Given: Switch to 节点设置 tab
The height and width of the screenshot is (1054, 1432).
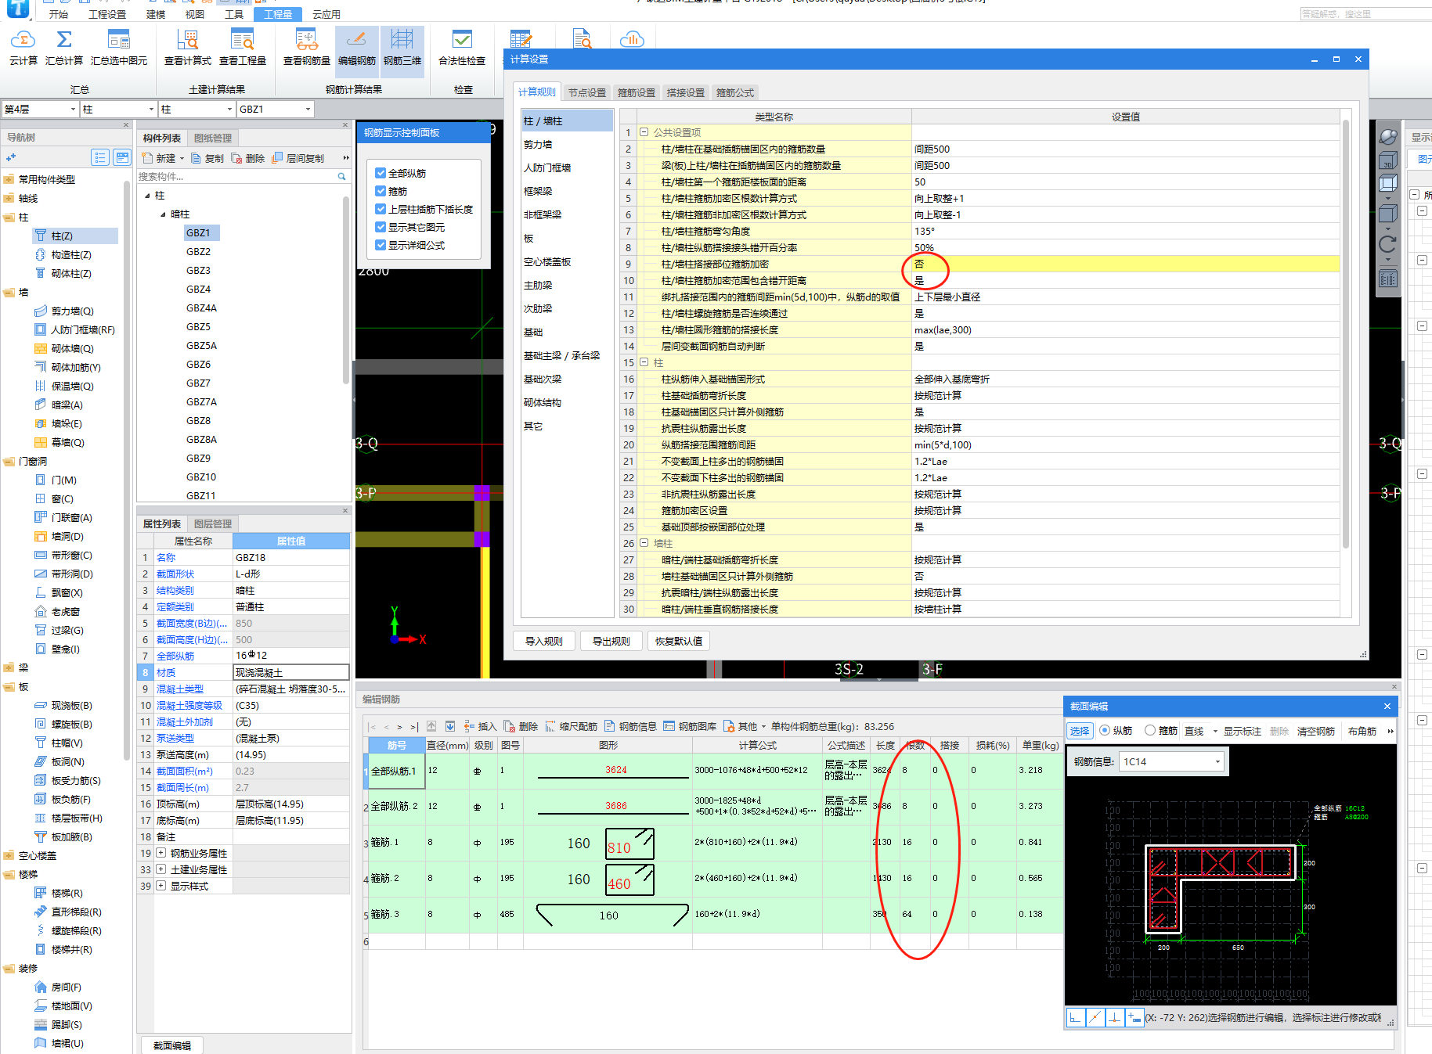Looking at the screenshot, I should [x=587, y=92].
